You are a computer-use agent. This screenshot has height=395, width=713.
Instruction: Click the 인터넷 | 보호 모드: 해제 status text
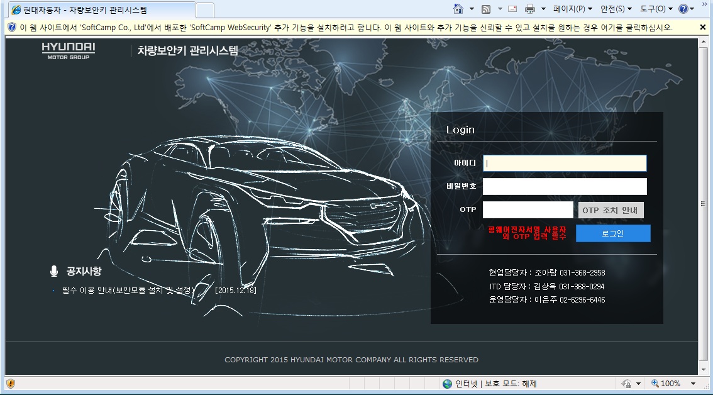tap(496, 384)
